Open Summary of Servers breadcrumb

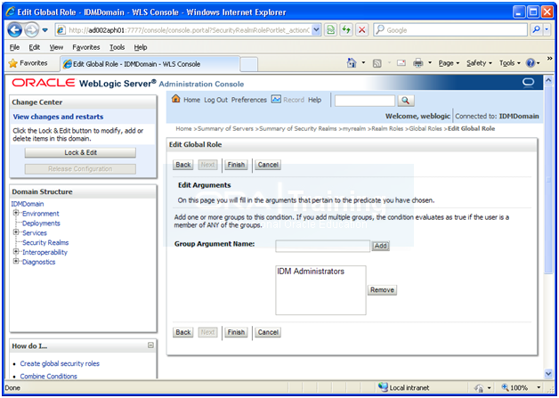click(225, 129)
